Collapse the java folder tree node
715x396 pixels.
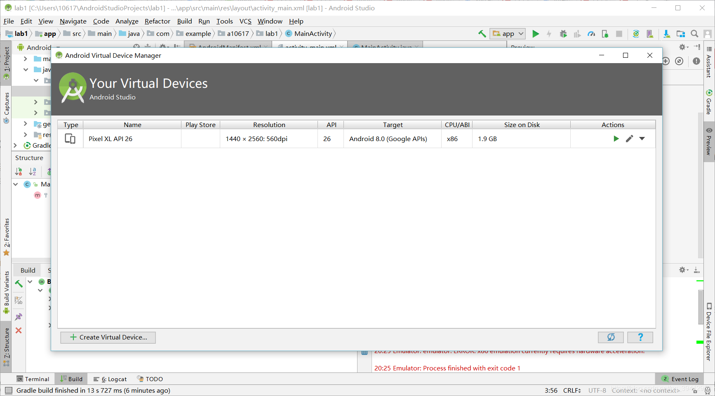(x=26, y=69)
